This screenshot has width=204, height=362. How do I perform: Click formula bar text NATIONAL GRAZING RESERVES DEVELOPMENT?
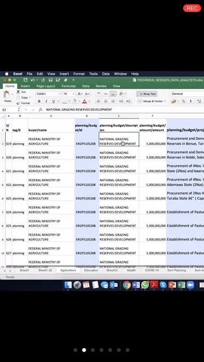79,110
